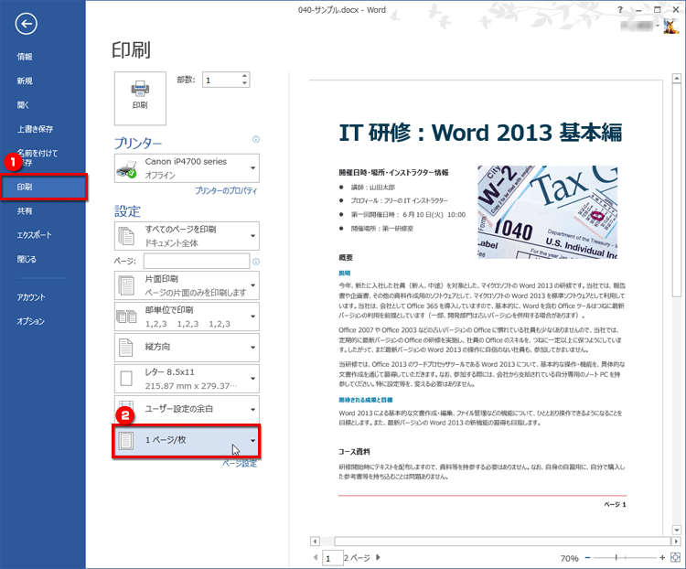Click the ページ設定 link

(x=240, y=464)
